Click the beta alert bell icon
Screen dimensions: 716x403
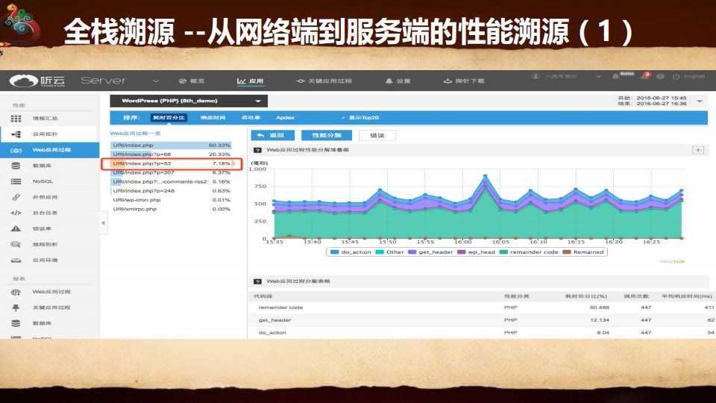pos(615,76)
